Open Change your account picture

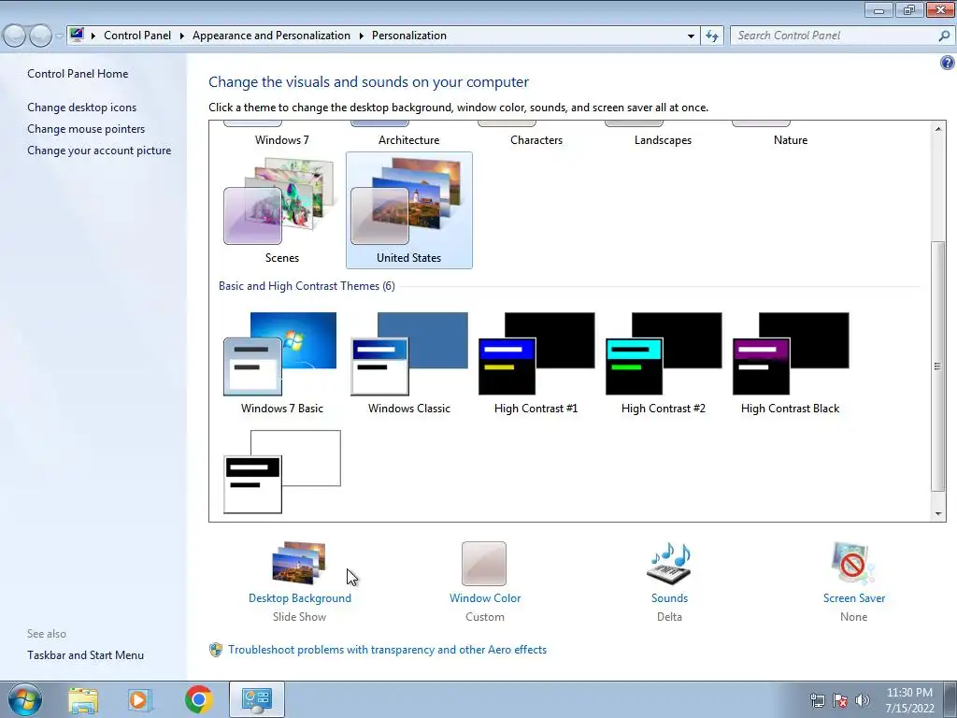(x=99, y=151)
